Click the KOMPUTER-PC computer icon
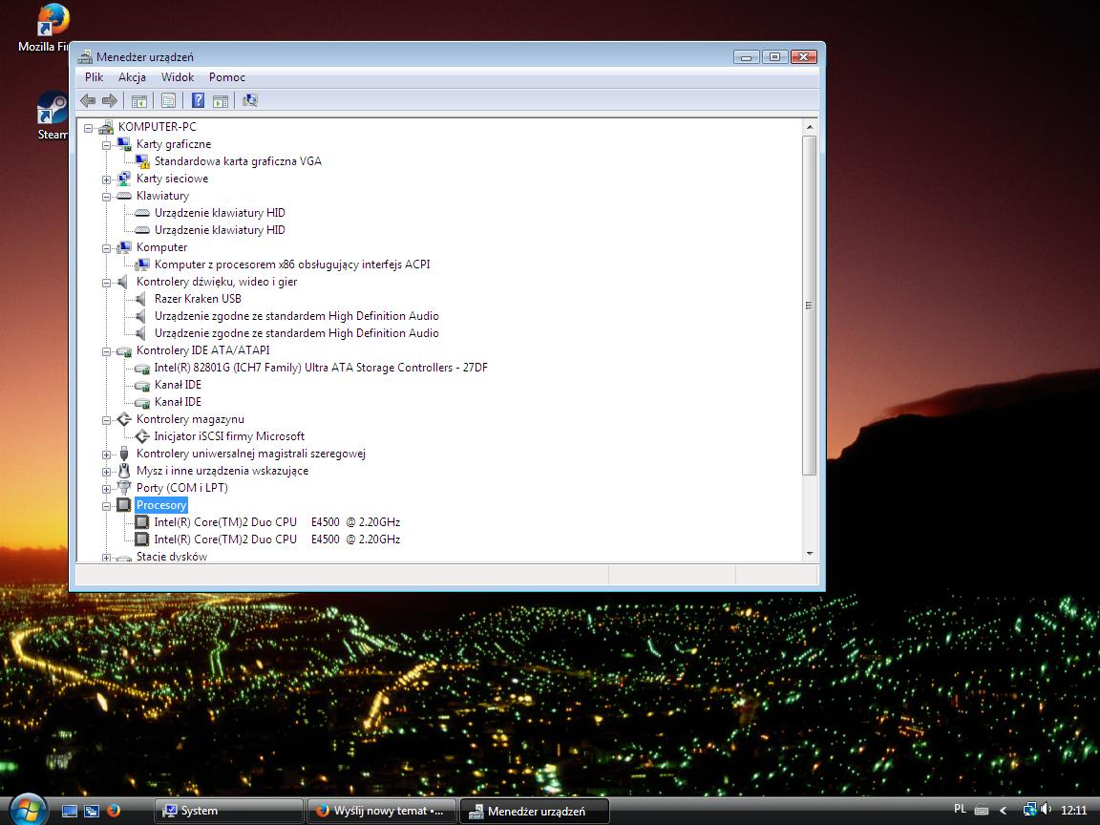This screenshot has height=825, width=1100. pyautogui.click(x=106, y=127)
